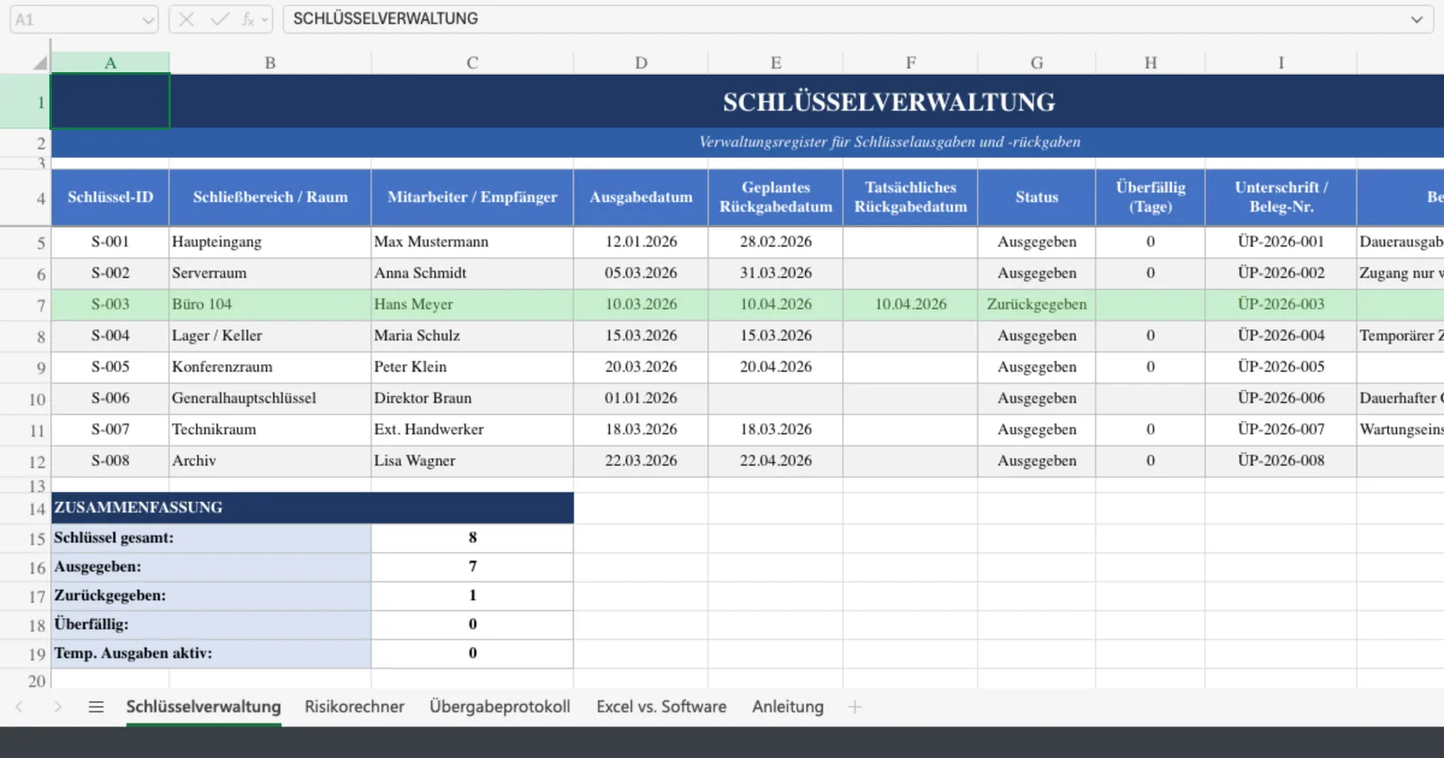
Task: Confirm entry with the checkmark icon
Action: tap(219, 19)
